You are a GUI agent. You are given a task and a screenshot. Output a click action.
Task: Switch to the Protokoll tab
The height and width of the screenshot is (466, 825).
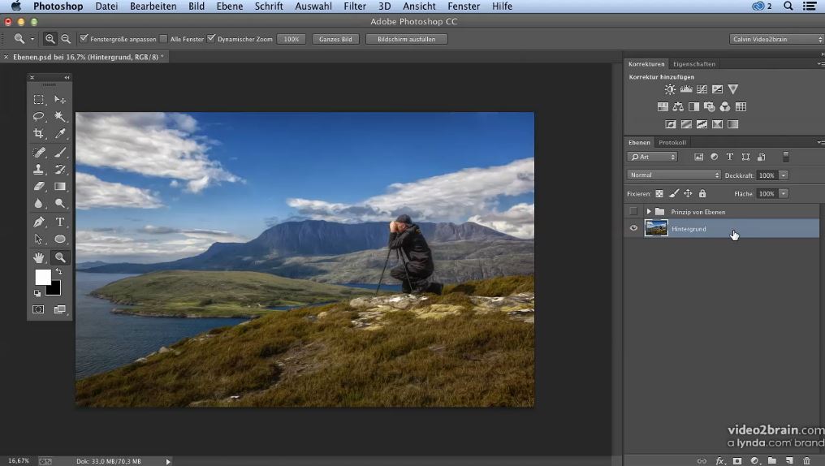[x=672, y=143]
